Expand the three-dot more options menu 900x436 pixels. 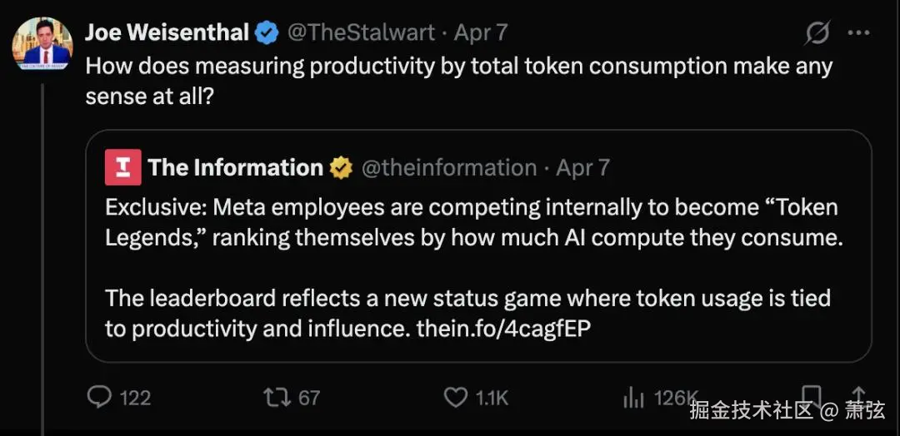pos(858,33)
